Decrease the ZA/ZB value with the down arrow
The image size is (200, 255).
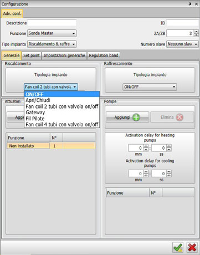[x=196, y=35]
